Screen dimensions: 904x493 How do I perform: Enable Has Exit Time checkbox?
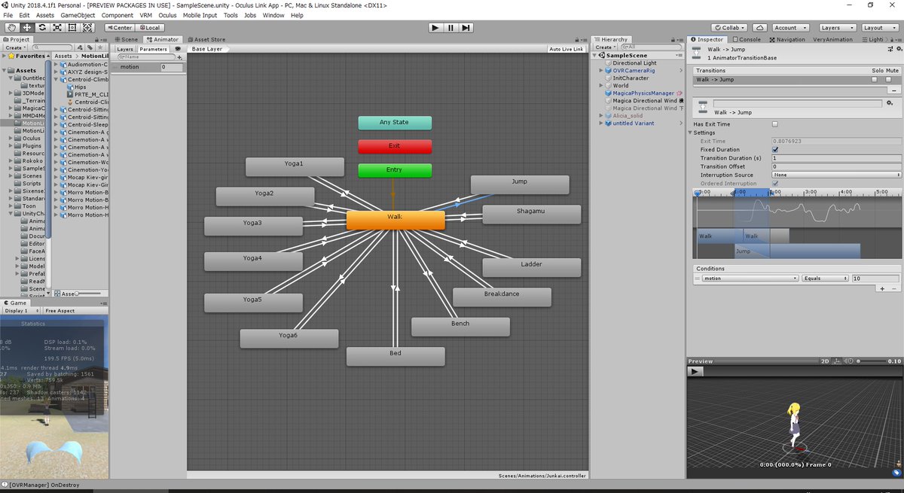[x=775, y=124]
